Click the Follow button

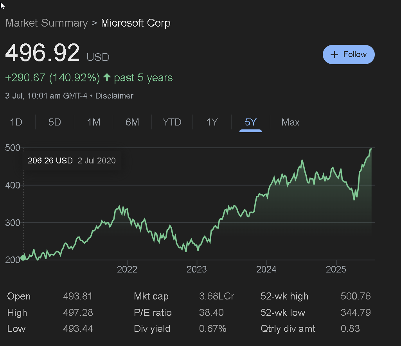pyautogui.click(x=349, y=54)
